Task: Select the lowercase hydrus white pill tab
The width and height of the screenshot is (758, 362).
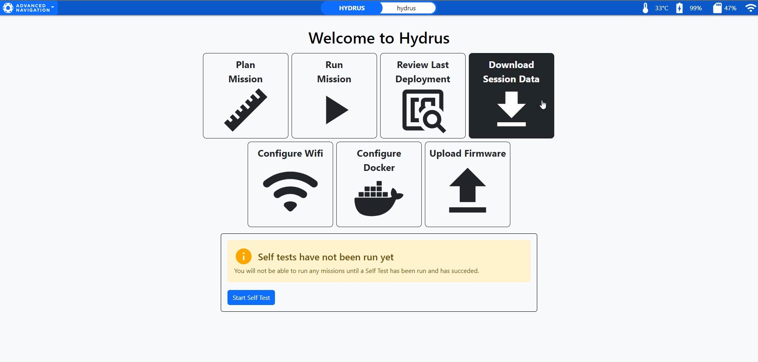Action: (x=406, y=8)
